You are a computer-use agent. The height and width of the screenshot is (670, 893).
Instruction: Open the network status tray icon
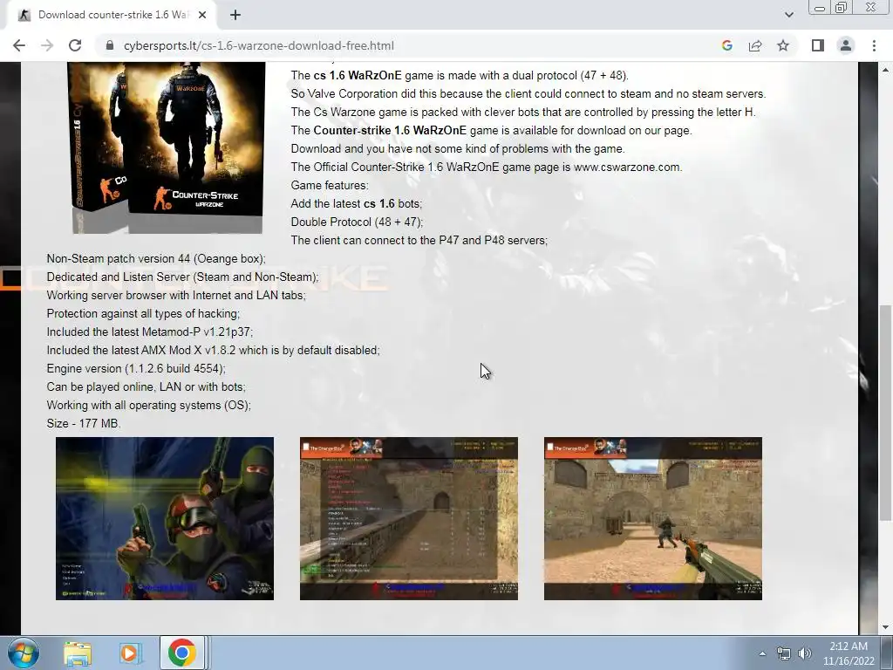(x=784, y=653)
